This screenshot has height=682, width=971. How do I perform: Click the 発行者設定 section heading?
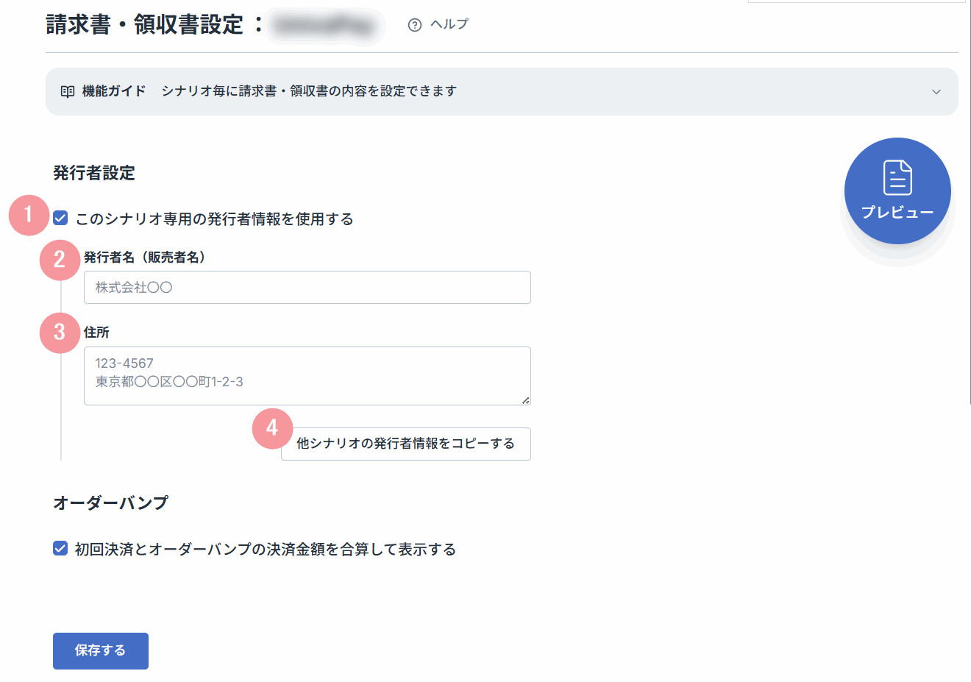click(94, 173)
